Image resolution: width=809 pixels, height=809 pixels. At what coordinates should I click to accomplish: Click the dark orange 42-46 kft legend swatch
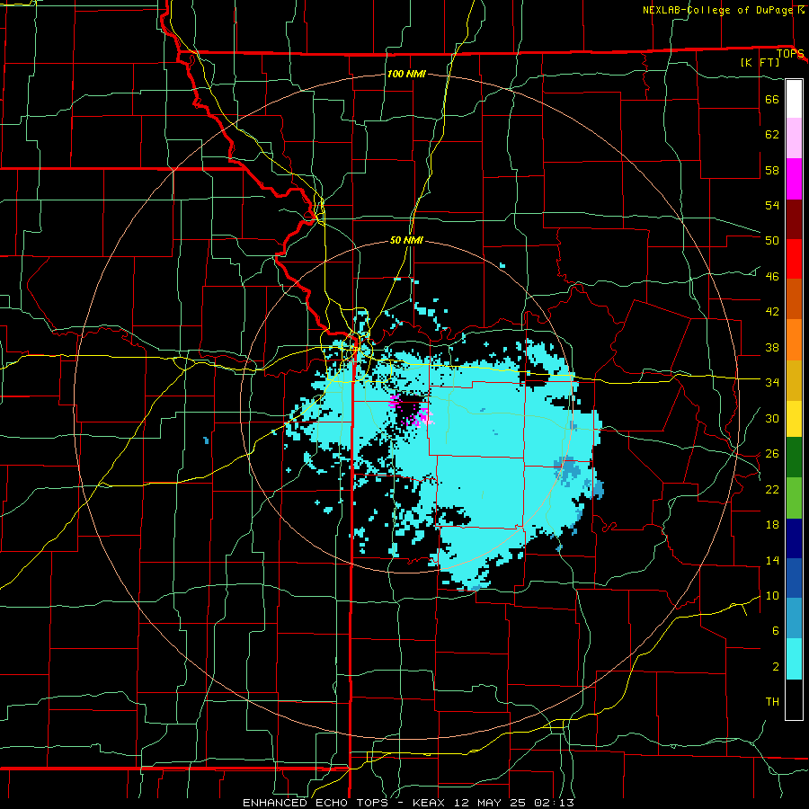click(x=794, y=299)
